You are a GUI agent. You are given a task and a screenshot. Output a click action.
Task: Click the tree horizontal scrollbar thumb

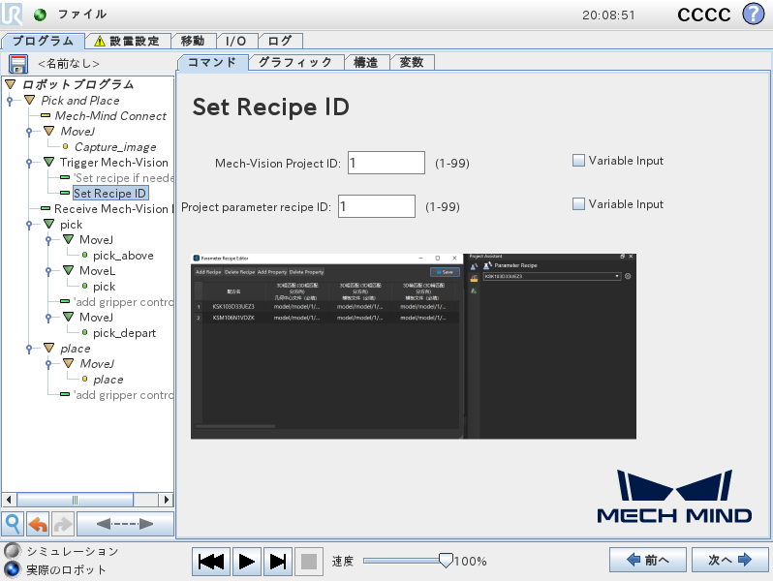pos(75,500)
